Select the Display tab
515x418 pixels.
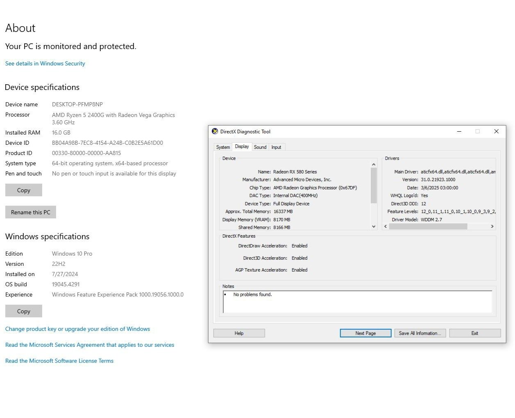242,146
